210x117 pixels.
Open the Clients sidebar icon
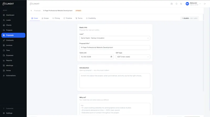pyautogui.click(x=4, y=25)
